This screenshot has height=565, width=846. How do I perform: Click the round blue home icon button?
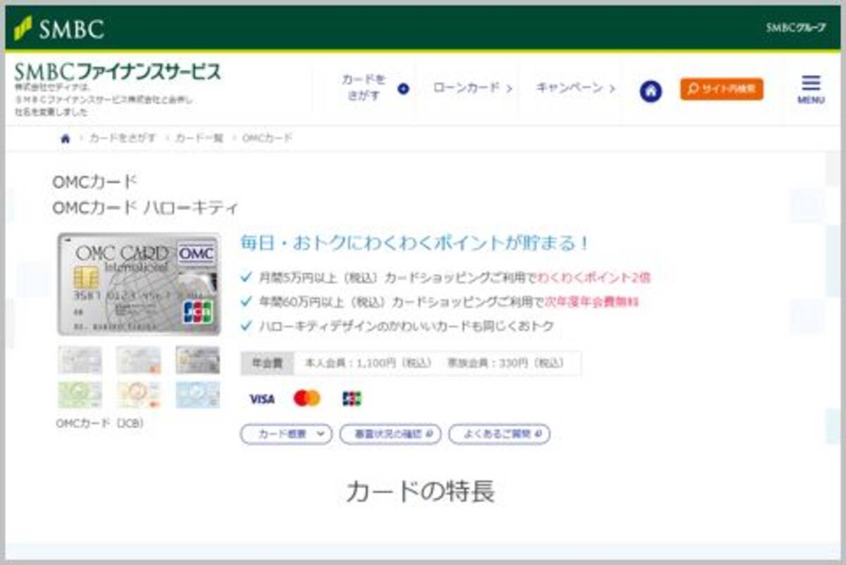tap(651, 91)
